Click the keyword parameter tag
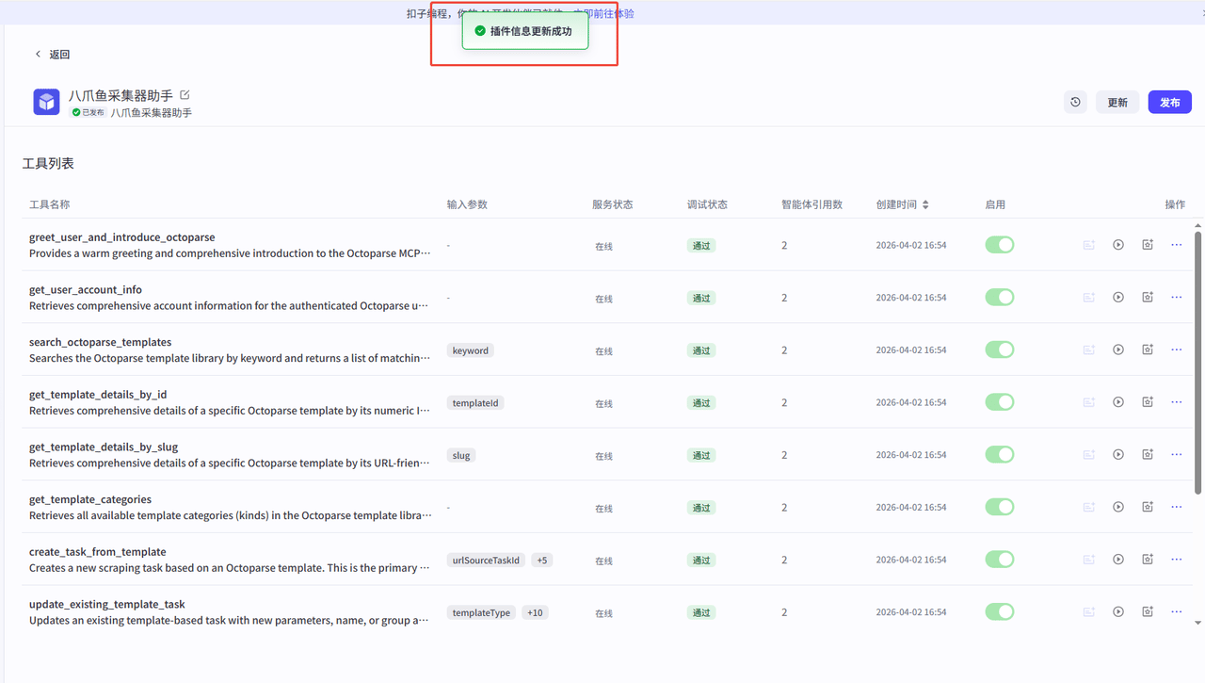The width and height of the screenshot is (1205, 683). click(471, 350)
